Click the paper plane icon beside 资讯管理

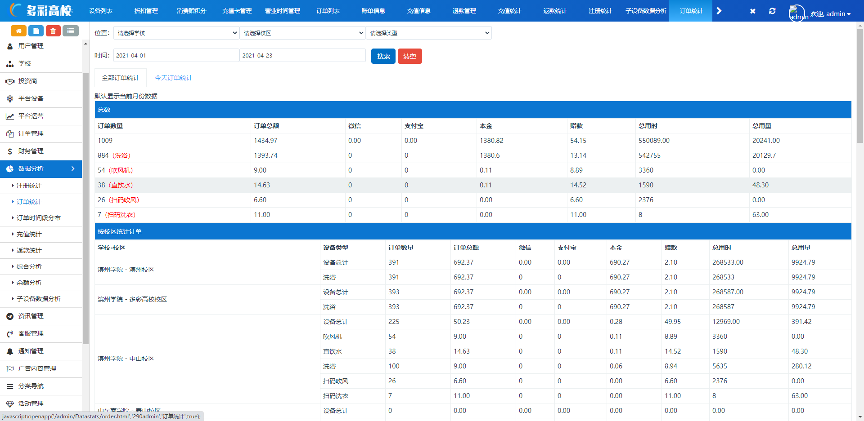(10, 316)
